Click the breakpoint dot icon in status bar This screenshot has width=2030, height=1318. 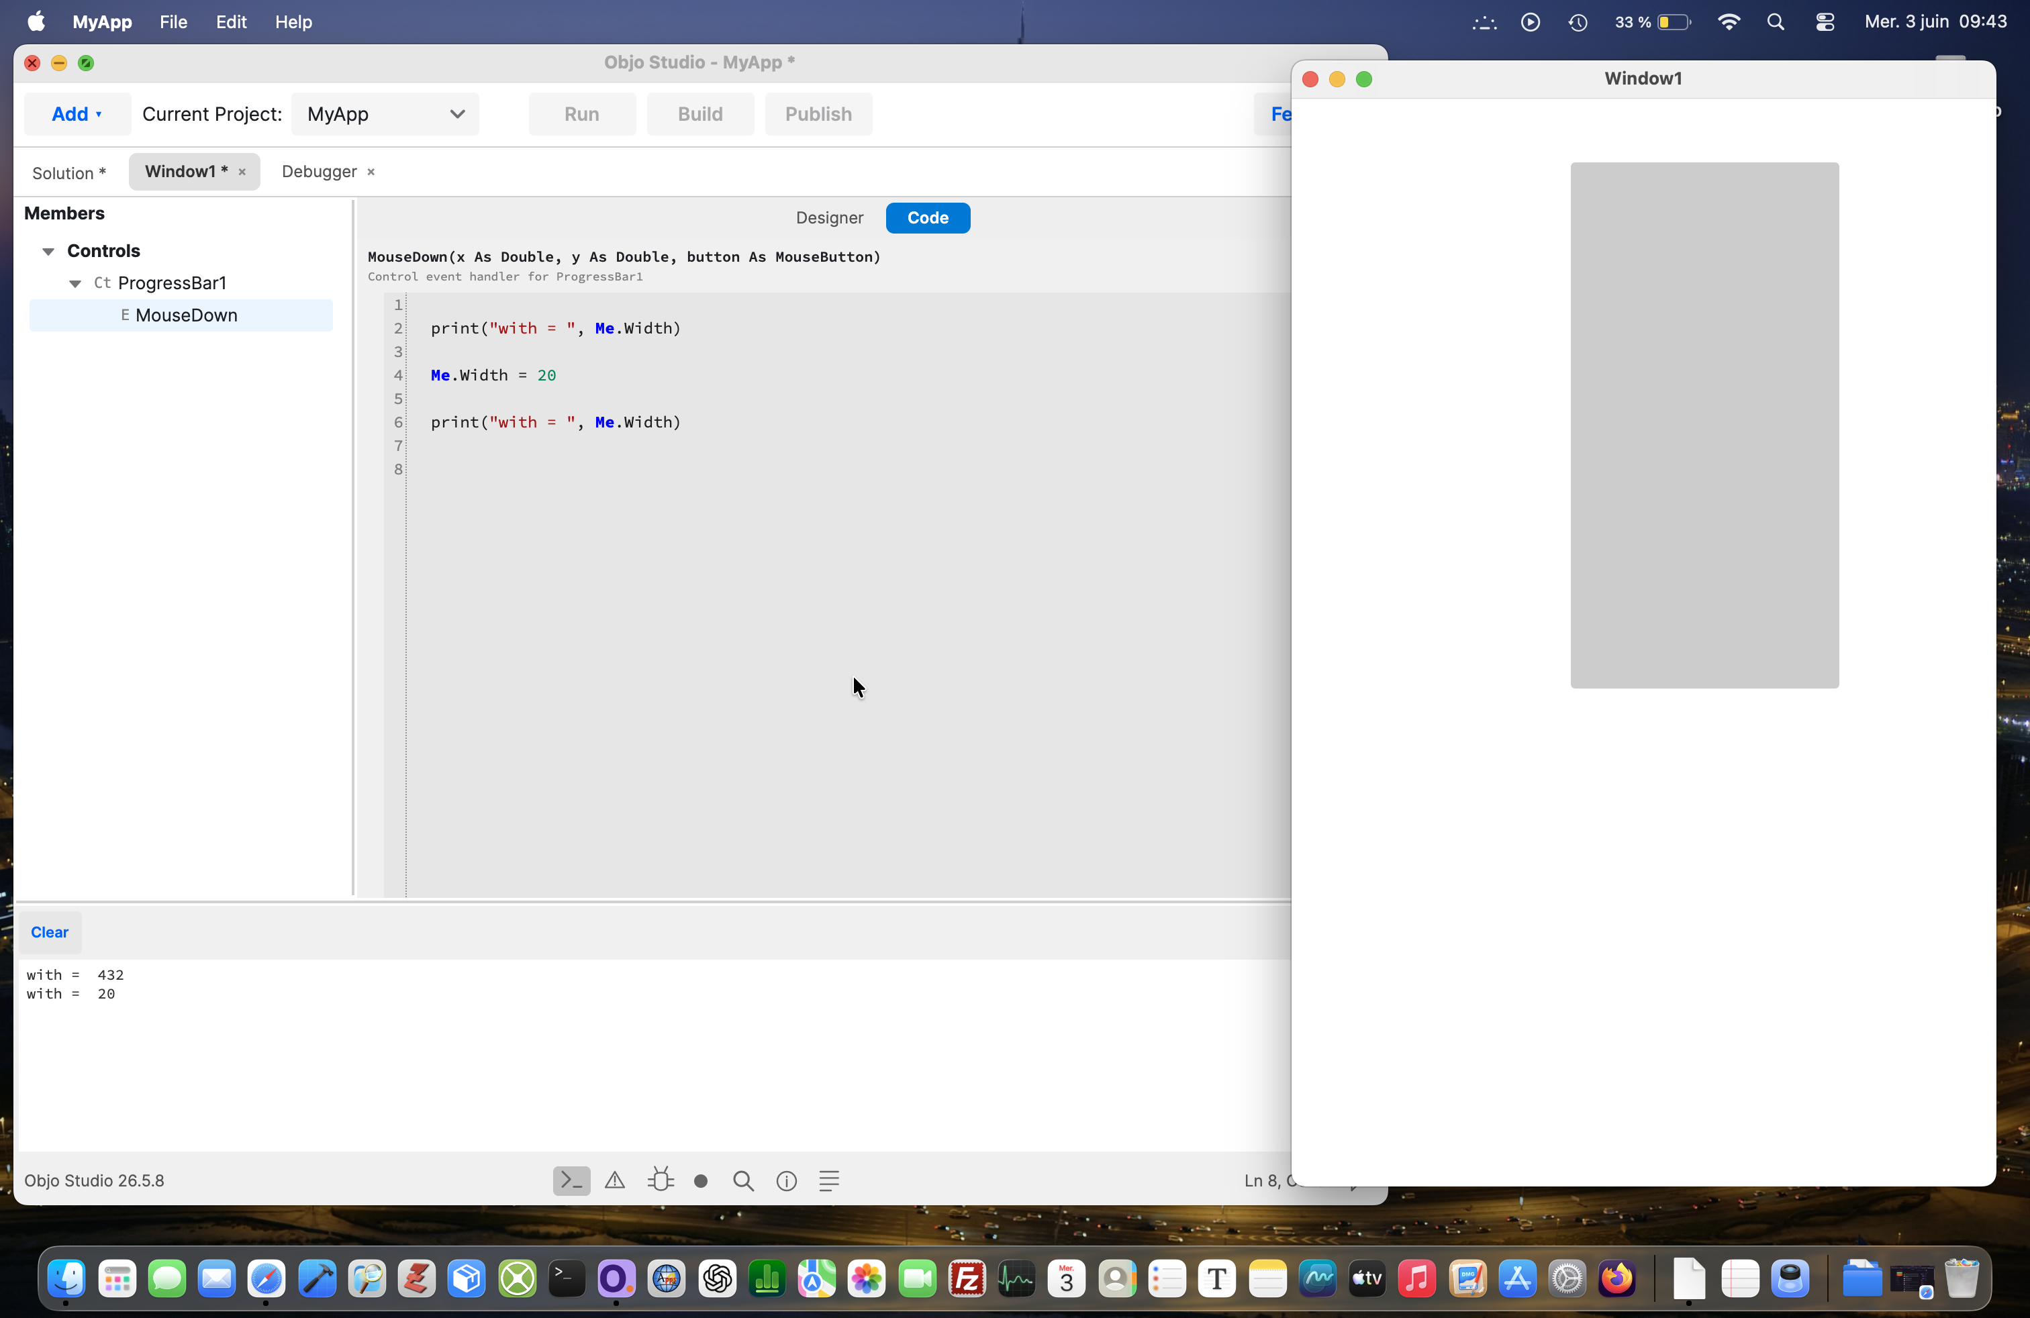click(x=701, y=1182)
